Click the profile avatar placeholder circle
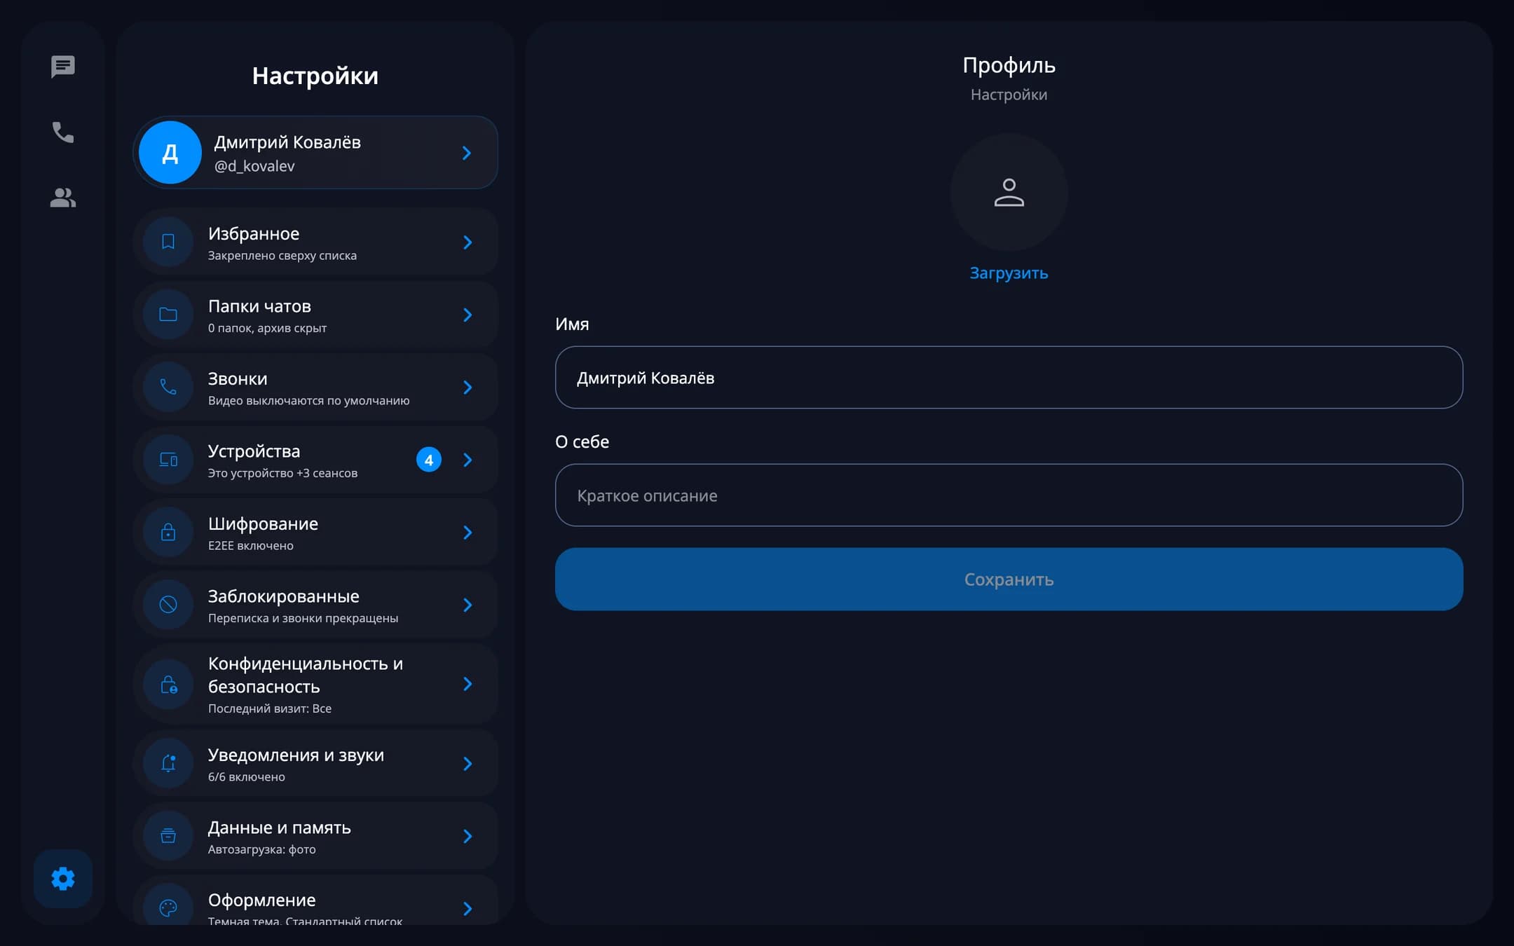 coord(1009,192)
